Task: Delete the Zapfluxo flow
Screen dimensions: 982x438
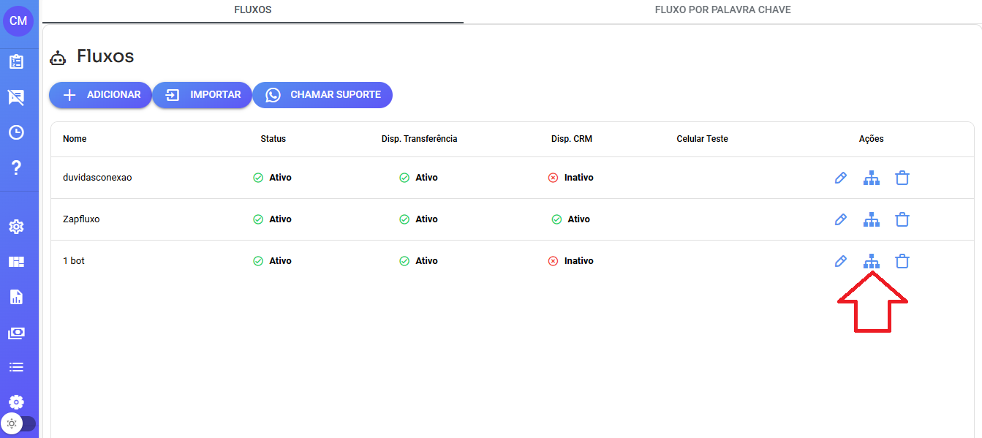Action: pos(902,219)
